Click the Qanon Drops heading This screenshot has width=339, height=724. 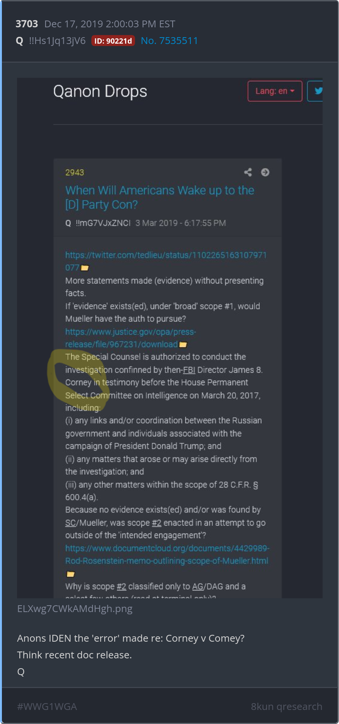[x=100, y=91]
